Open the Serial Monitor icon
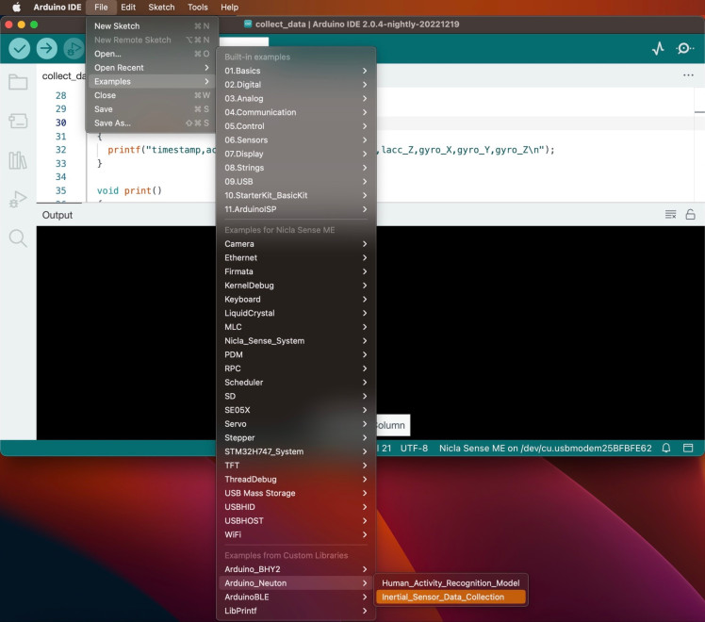Image resolution: width=705 pixels, height=622 pixels. pos(685,49)
